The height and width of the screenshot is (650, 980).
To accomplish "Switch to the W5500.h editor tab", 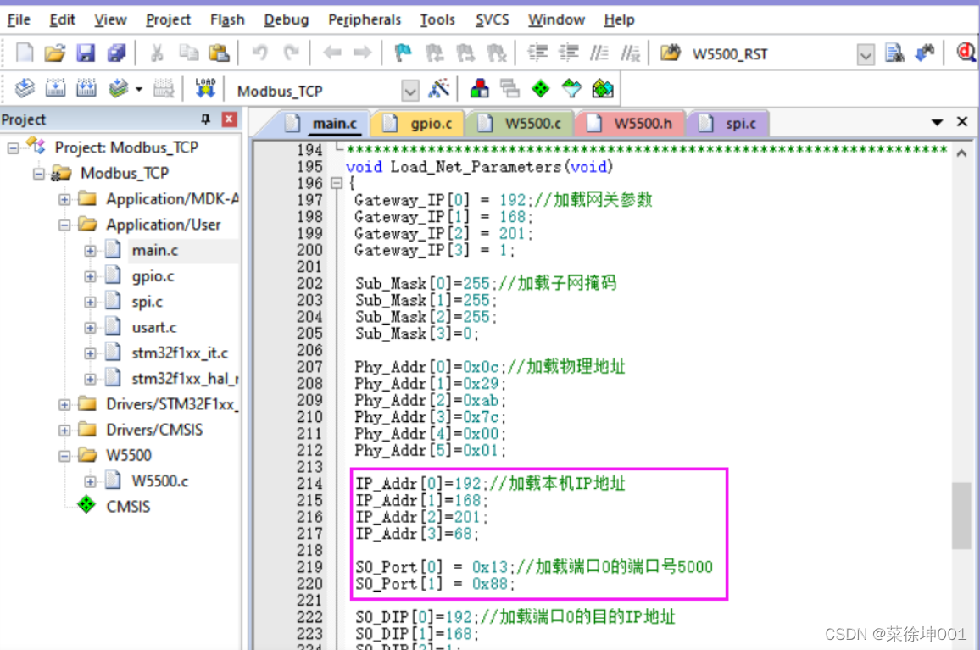I will [630, 123].
